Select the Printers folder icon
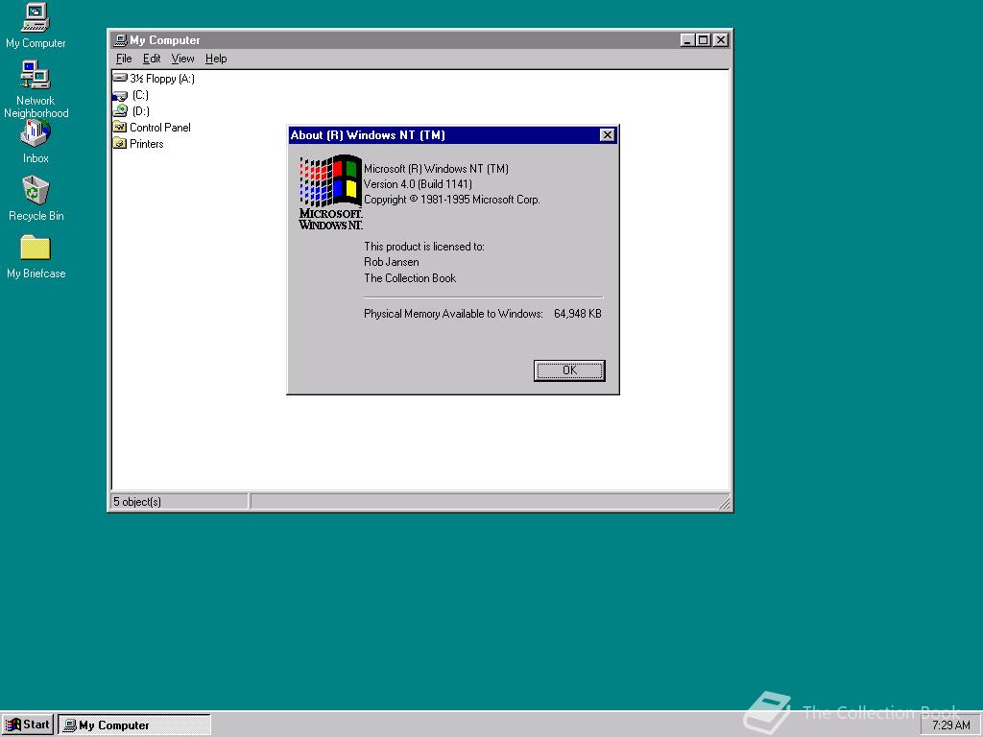This screenshot has width=983, height=737. point(120,144)
